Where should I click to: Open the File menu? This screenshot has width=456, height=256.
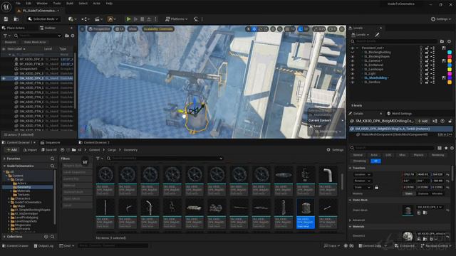18,4
